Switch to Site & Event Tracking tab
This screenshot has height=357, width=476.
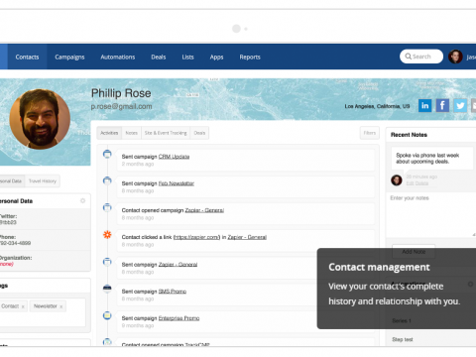166,133
